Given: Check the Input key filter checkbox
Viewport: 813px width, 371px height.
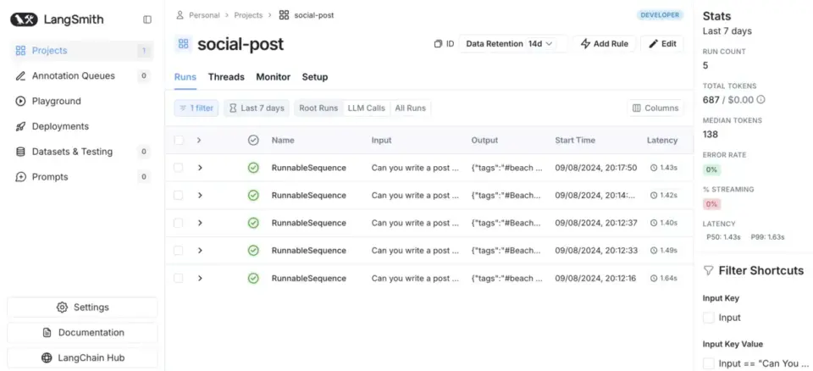Looking at the screenshot, I should coord(708,318).
